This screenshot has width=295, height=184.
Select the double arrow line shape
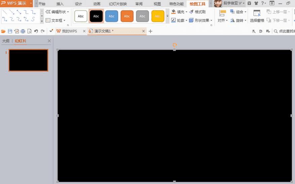[x=19, y=12]
